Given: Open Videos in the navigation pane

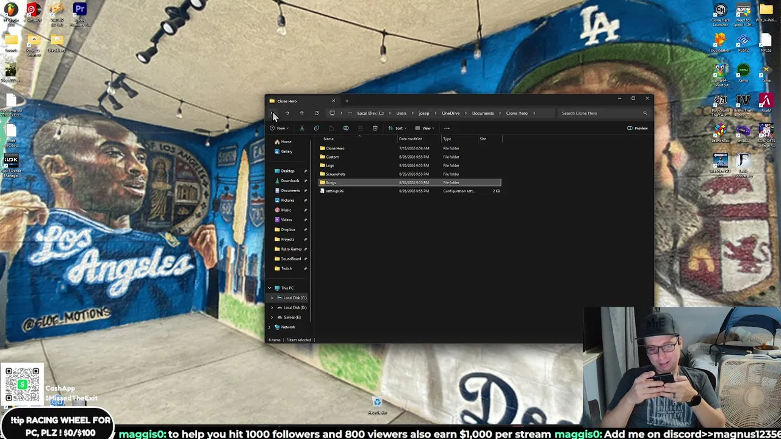Looking at the screenshot, I should click(x=286, y=220).
